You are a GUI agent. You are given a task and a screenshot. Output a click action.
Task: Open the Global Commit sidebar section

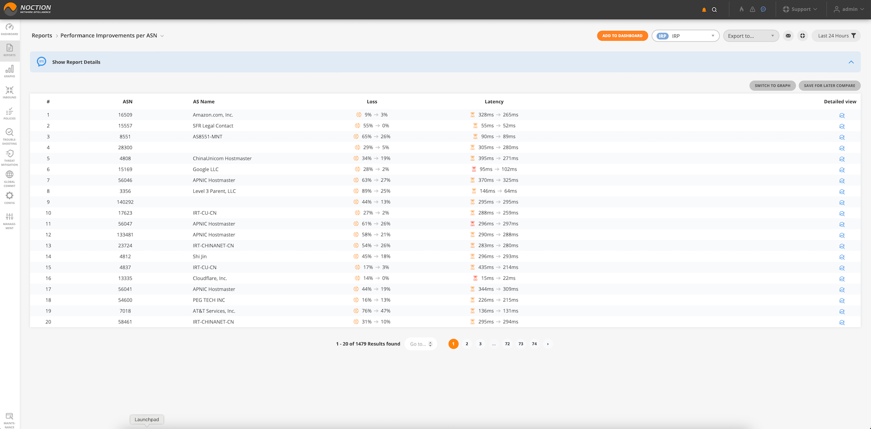pos(10,179)
